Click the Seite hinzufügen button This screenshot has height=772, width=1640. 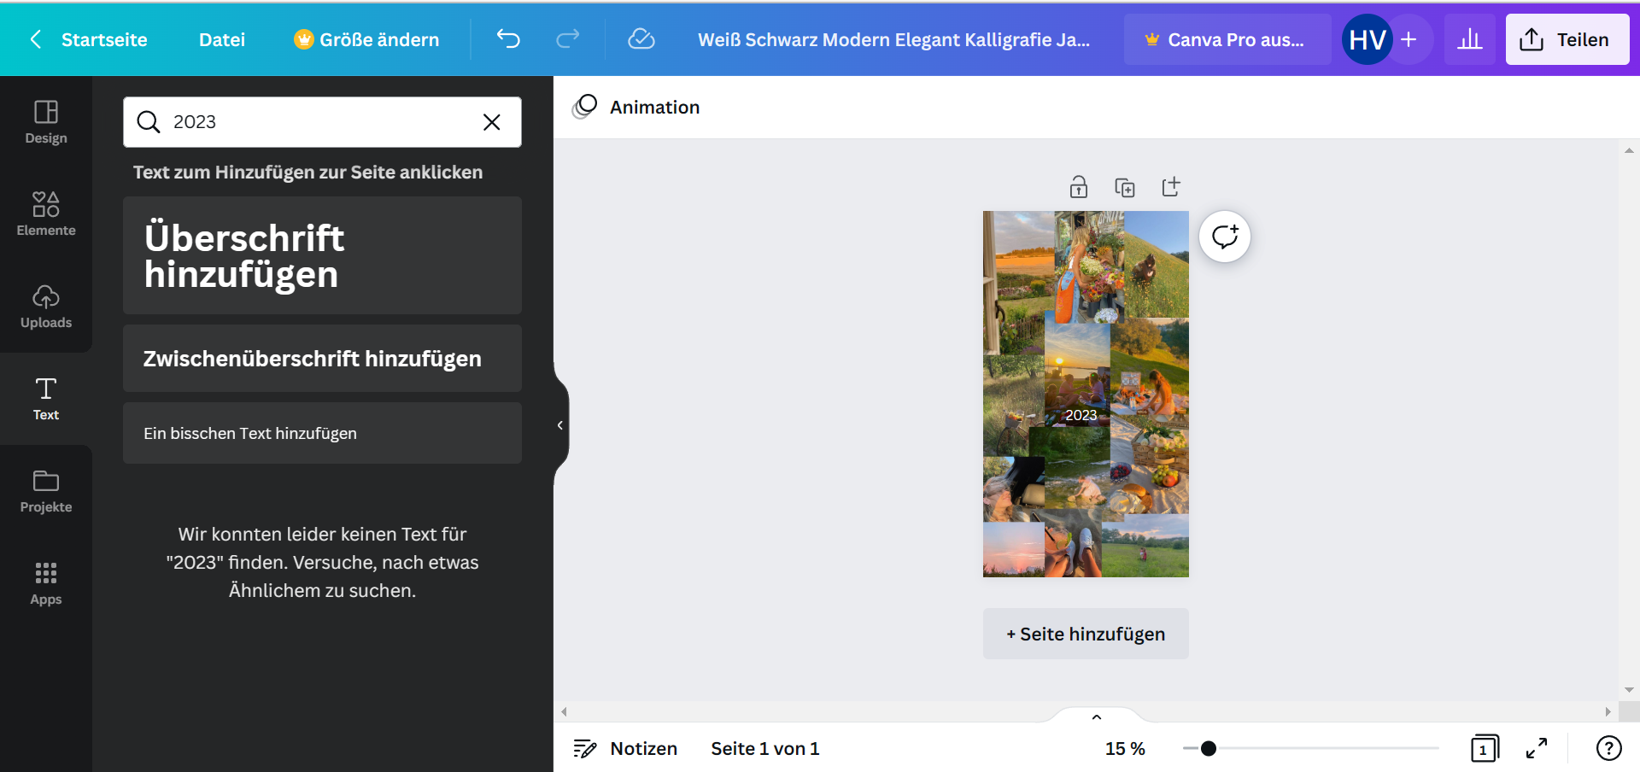point(1086,634)
